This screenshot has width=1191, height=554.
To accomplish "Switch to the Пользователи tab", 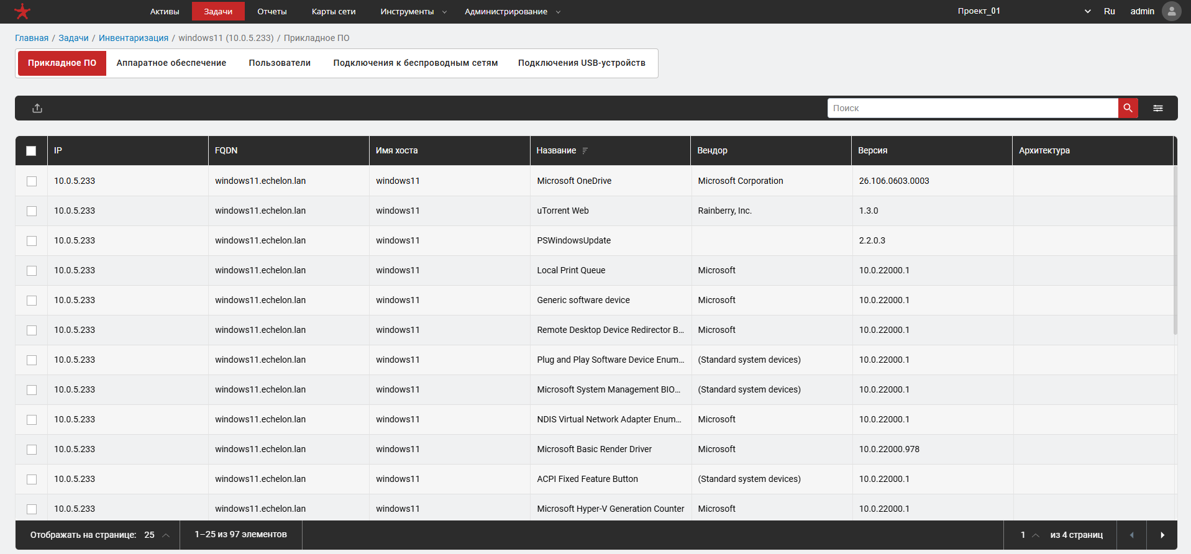I will [280, 63].
